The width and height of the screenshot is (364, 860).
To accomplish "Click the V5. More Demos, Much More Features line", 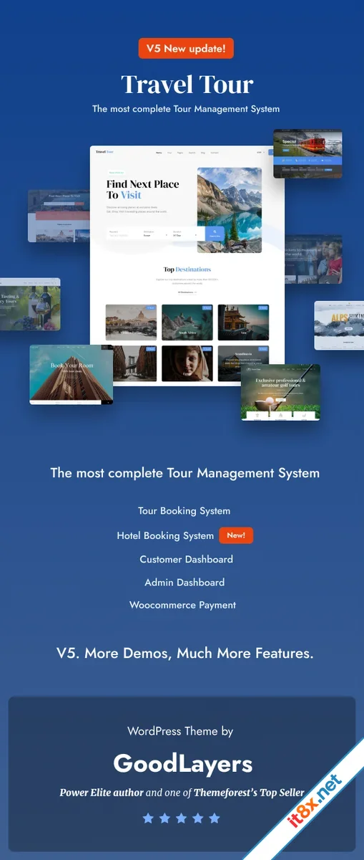I will [x=185, y=653].
